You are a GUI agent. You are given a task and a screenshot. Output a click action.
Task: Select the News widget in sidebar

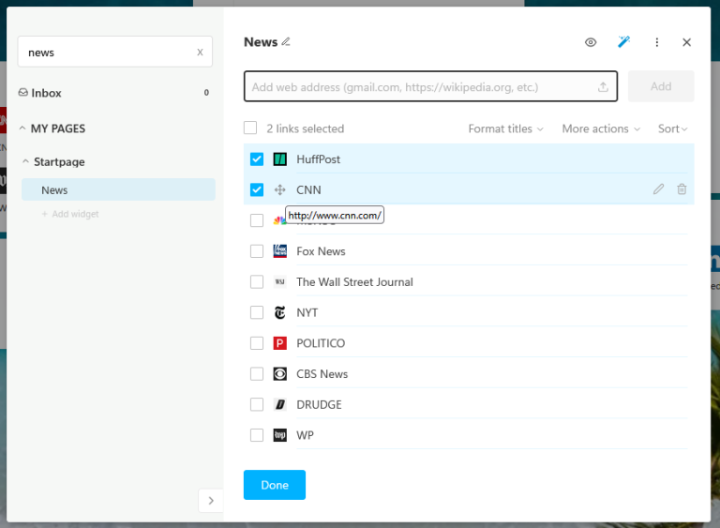tap(118, 189)
